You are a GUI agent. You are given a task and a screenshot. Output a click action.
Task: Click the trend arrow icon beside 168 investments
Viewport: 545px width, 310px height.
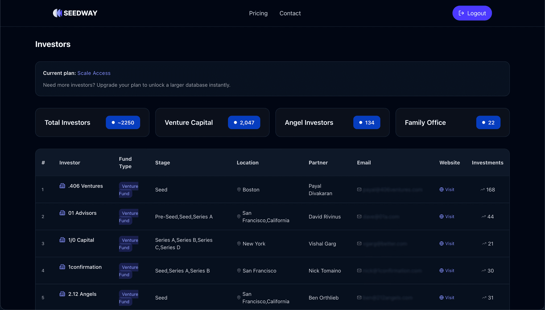[482, 190]
